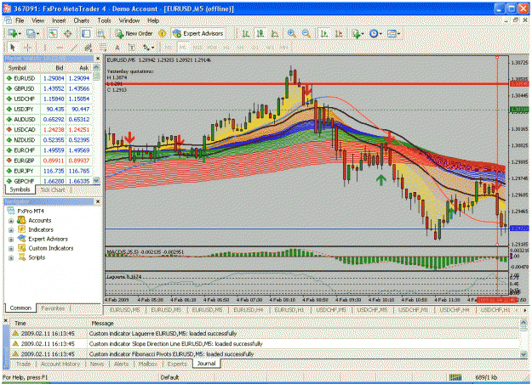
Task: Switch to Symbols tab in Market Watch
Action: (20, 189)
